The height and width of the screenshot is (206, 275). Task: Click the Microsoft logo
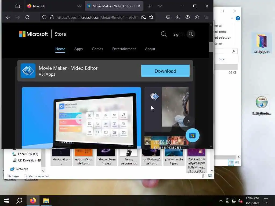click(34, 34)
